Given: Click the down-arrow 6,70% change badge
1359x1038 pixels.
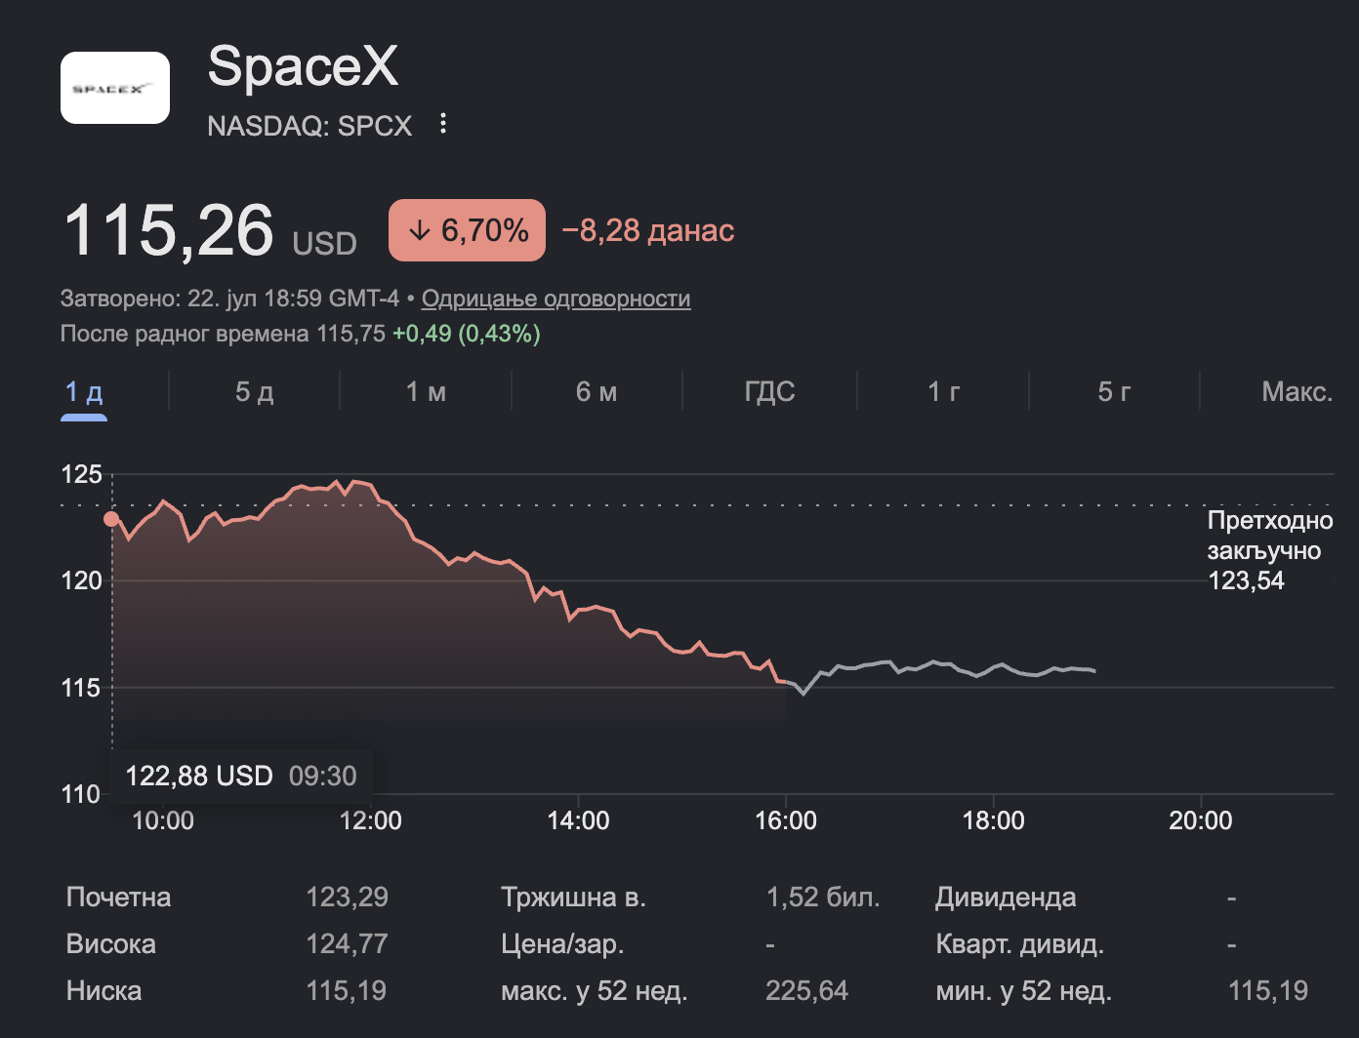Looking at the screenshot, I should click(x=467, y=230).
